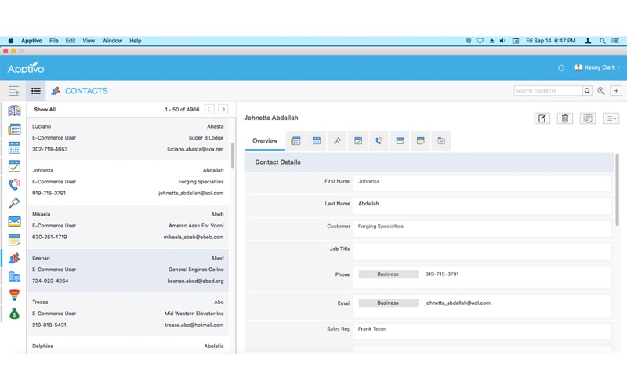Click the Business email type label
The width and height of the screenshot is (627, 392).
[388, 303]
